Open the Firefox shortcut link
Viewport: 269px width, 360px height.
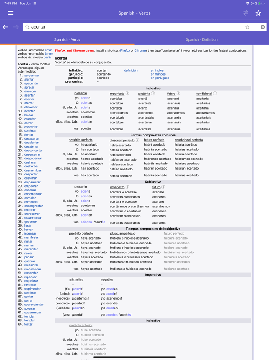[125, 50]
